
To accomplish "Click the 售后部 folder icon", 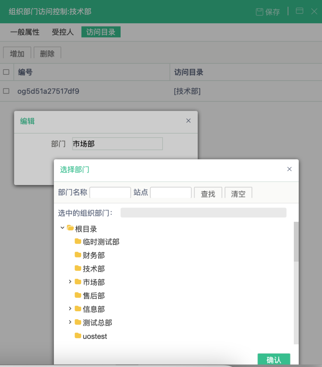I will pyautogui.click(x=78, y=295).
